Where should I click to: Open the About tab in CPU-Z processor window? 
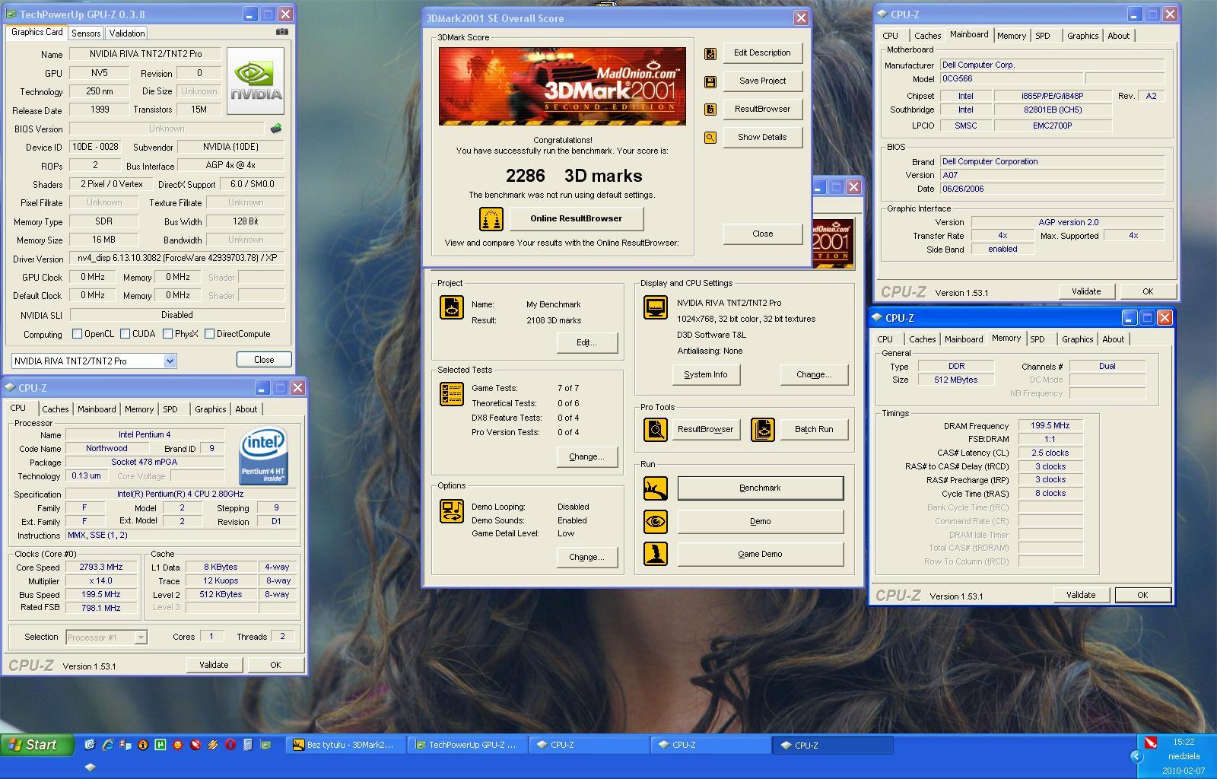[x=246, y=409]
